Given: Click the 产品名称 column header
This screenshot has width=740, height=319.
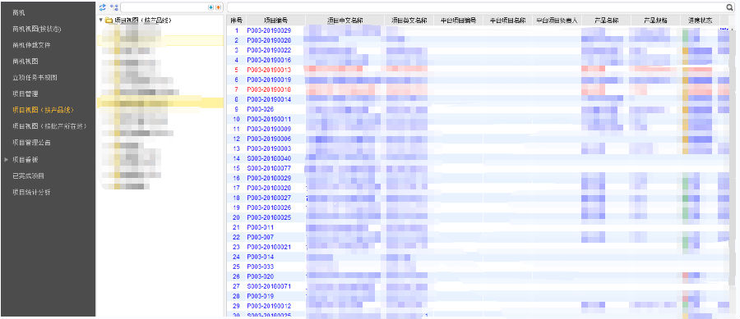Looking at the screenshot, I should click(606, 21).
